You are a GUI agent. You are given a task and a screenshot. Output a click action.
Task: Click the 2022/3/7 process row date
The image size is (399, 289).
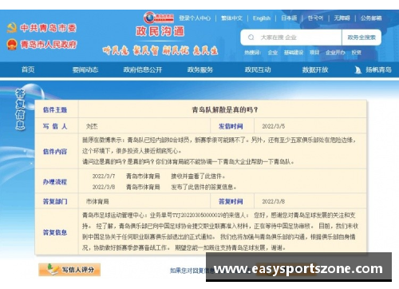coord(104,176)
